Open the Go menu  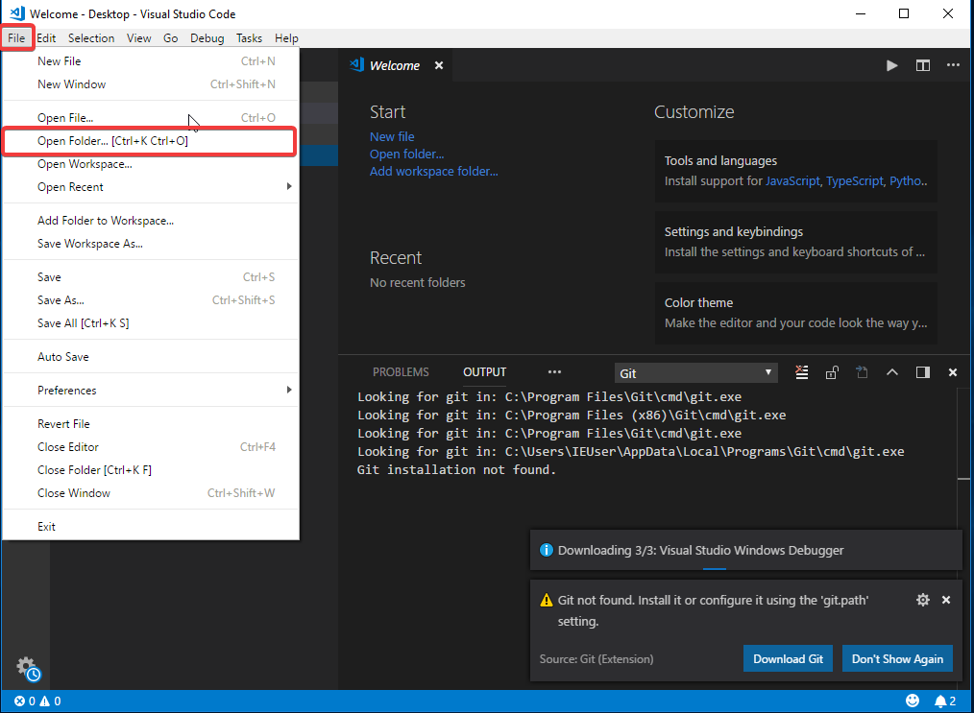click(170, 37)
